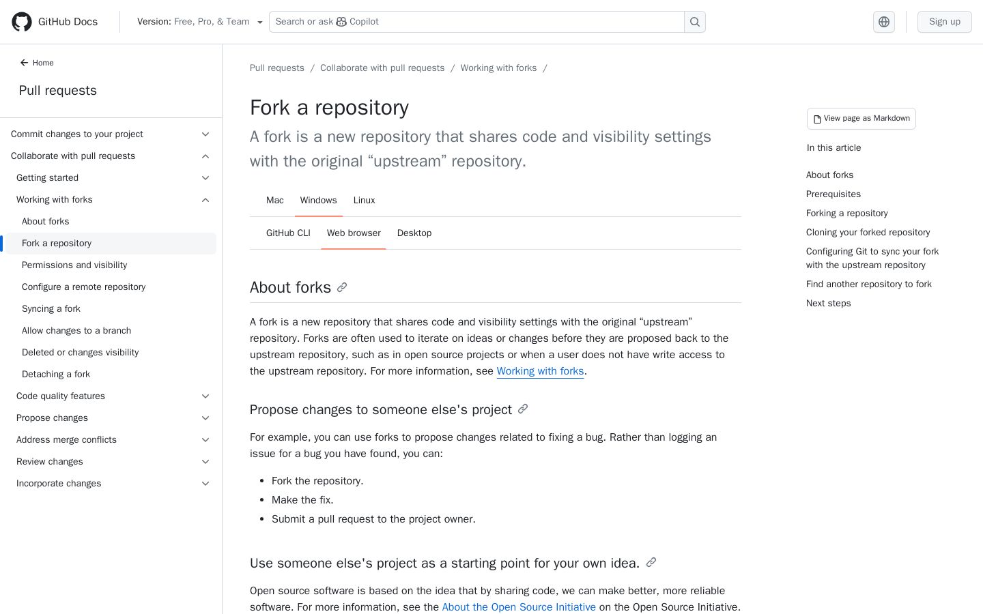Screen dimensions: 983x614
Task: Click the anchor icon after 'starting point for your own idea'
Action: pos(651,563)
